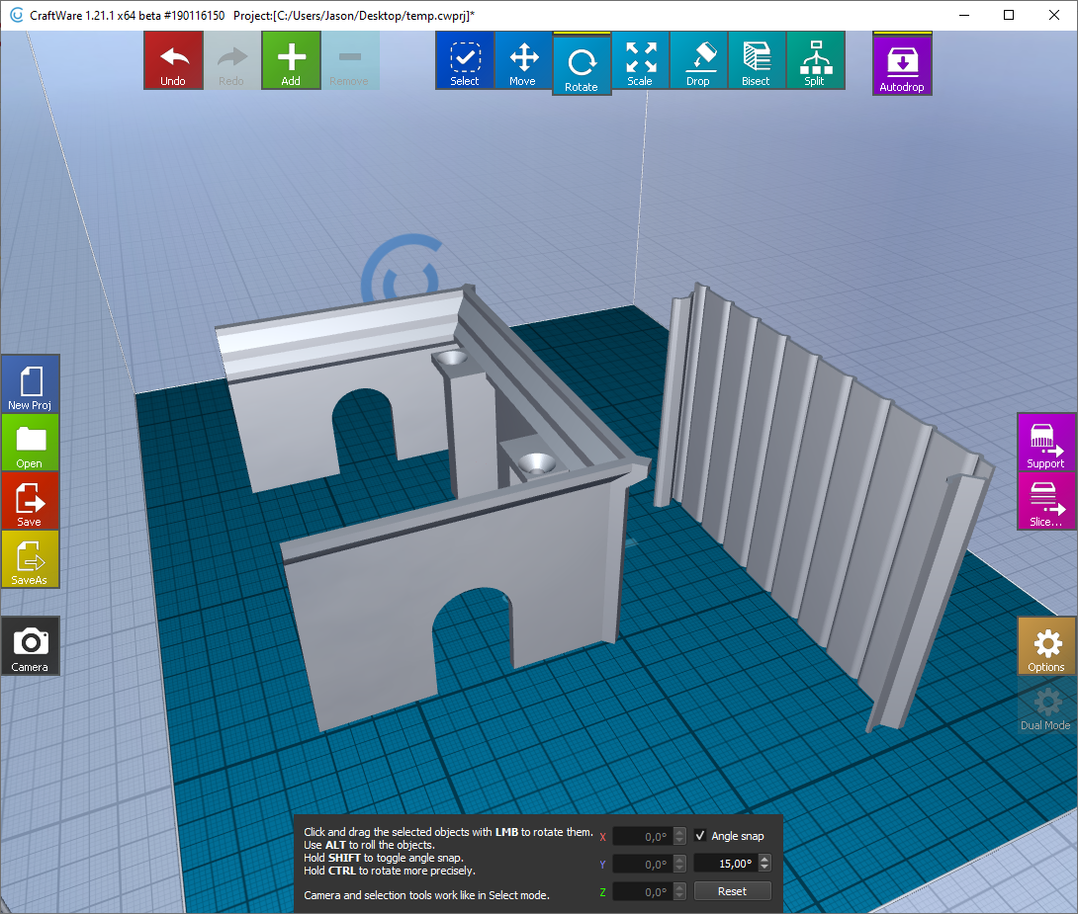The height and width of the screenshot is (914, 1078).
Task: Click the Undo button
Action: coord(173,60)
